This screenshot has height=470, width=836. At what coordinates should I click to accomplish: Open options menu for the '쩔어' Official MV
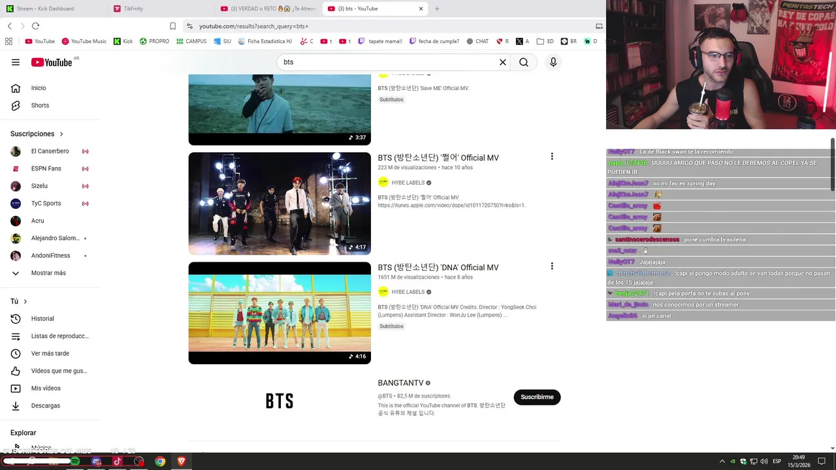pos(552,157)
